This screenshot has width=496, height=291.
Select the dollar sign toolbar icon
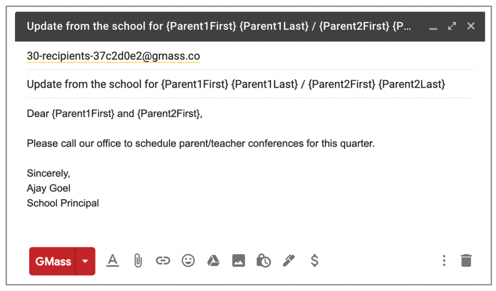click(314, 261)
